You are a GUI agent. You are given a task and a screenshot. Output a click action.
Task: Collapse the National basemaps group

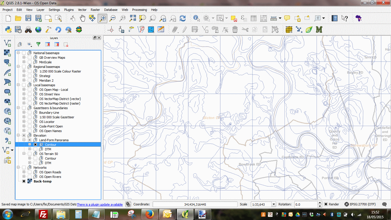[18, 53]
